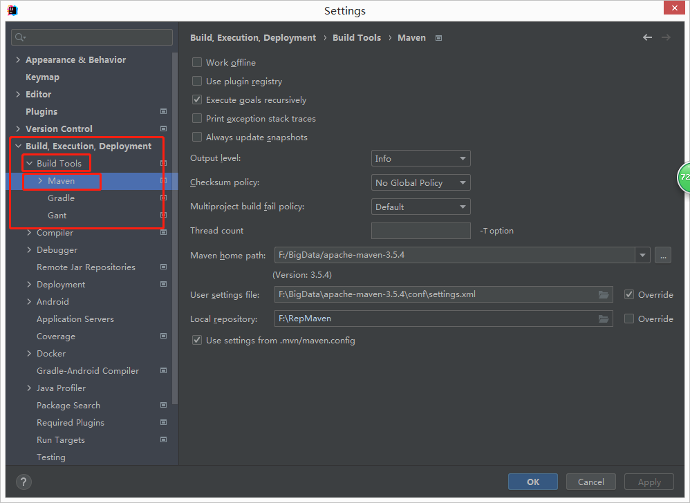Expand Appearance & Behavior in the sidebar

[x=18, y=59]
